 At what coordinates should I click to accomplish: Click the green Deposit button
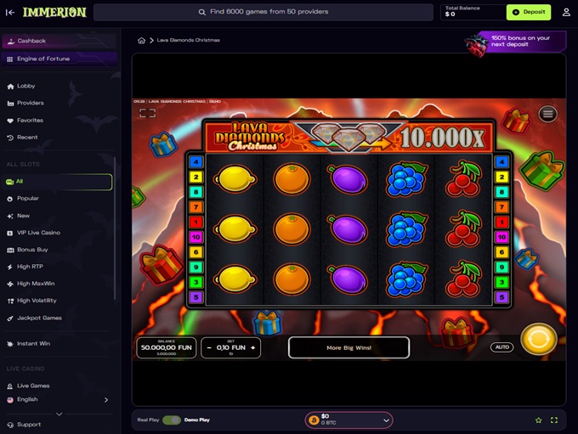coord(529,12)
